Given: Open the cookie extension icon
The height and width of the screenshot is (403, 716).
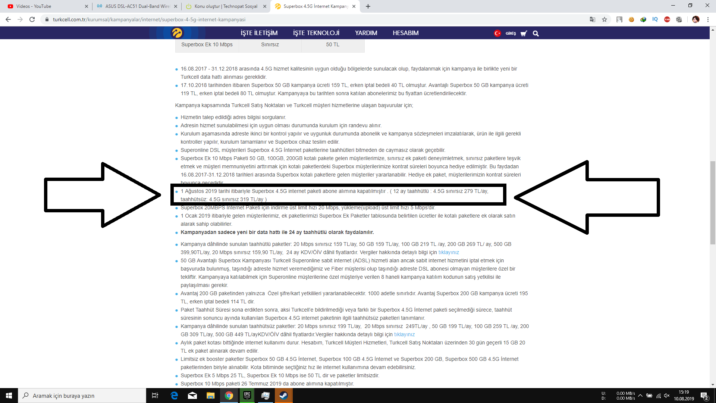Looking at the screenshot, I should click(631, 19).
